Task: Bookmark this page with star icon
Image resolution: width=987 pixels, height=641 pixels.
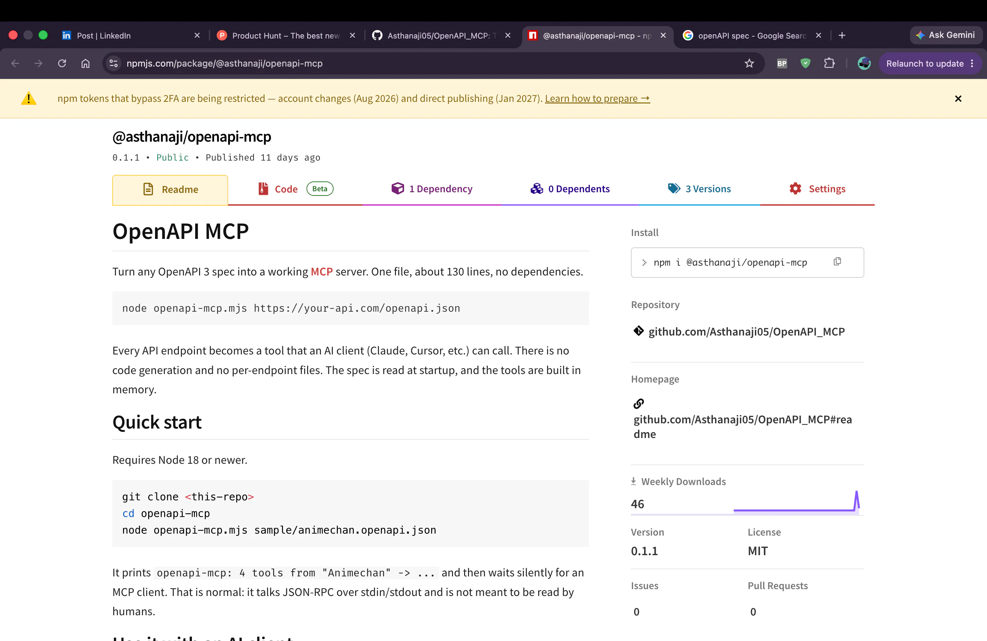Action: (x=749, y=63)
